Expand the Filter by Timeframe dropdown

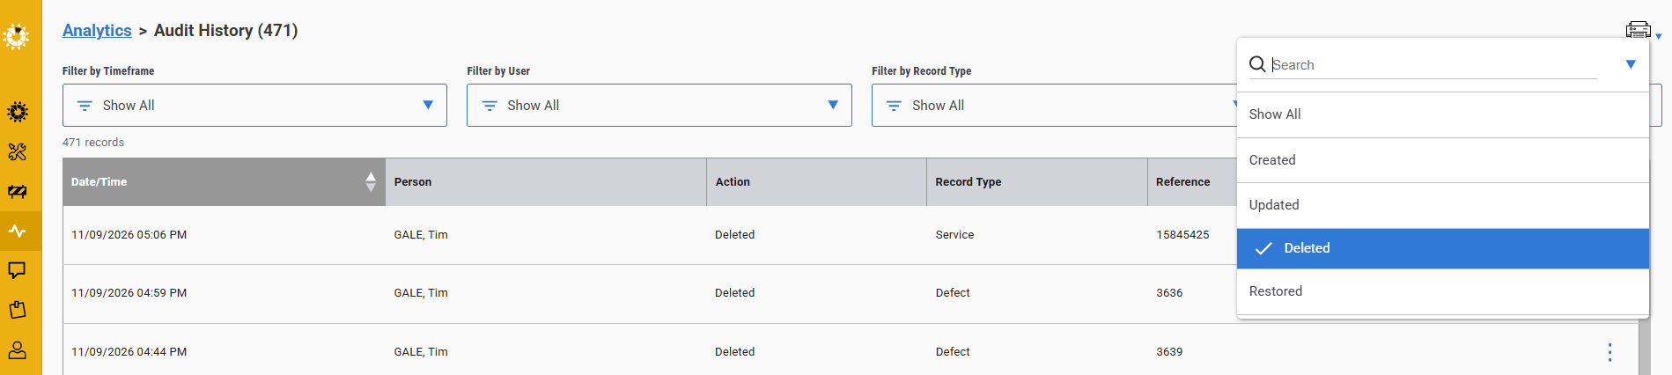tap(254, 106)
